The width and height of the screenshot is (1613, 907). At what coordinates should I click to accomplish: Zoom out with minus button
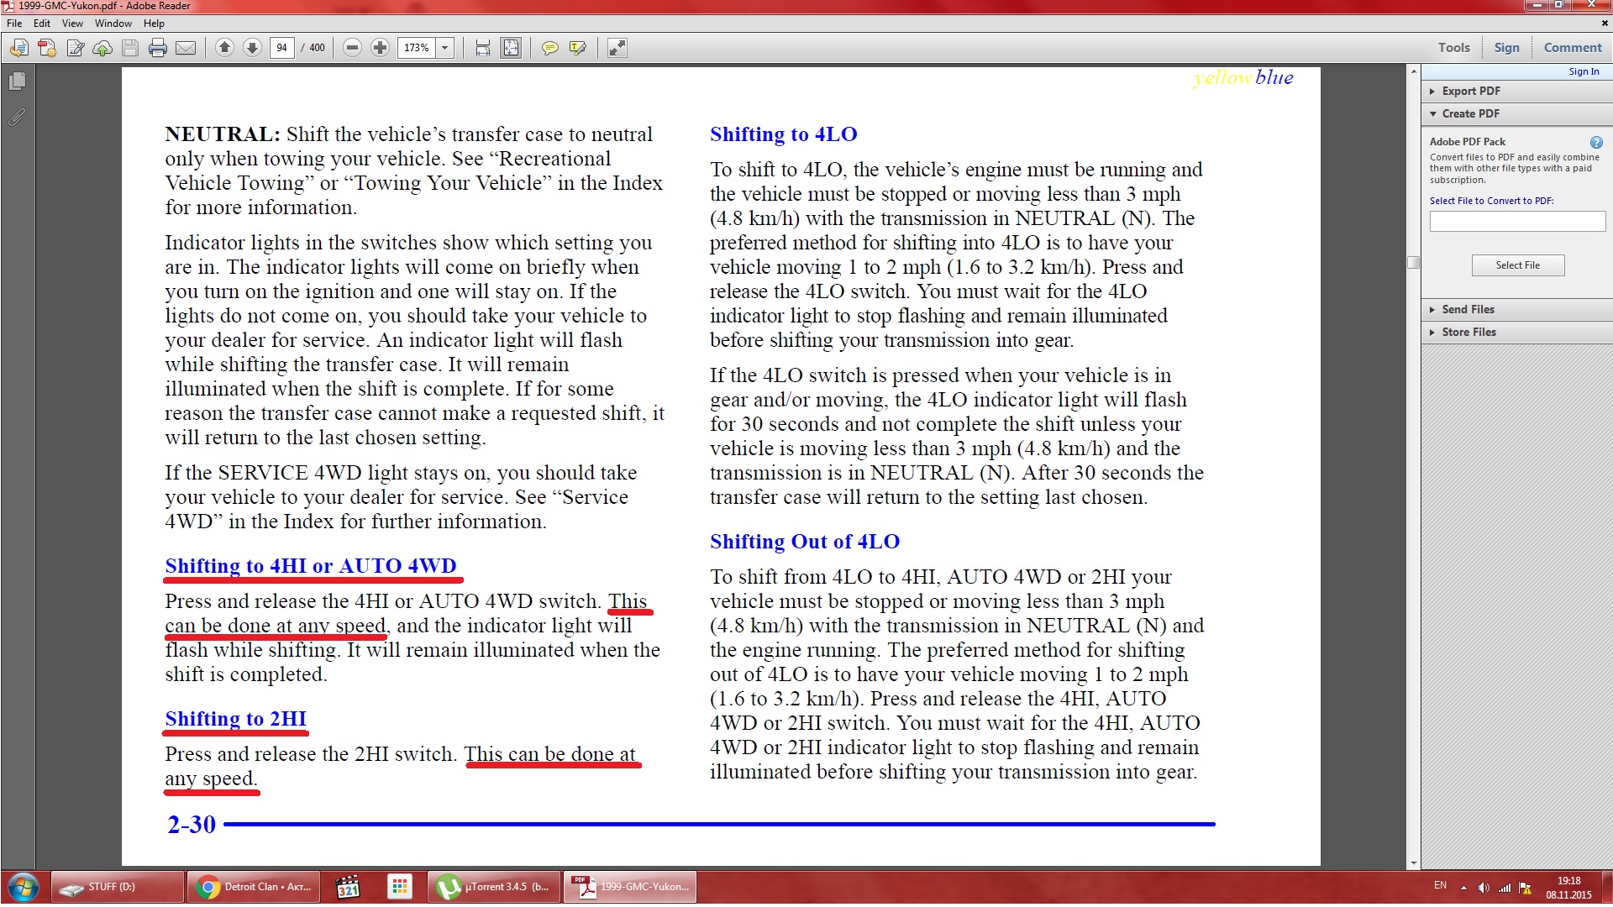353,48
